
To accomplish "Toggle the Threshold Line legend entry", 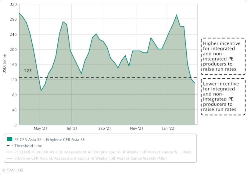I will point(24,146).
